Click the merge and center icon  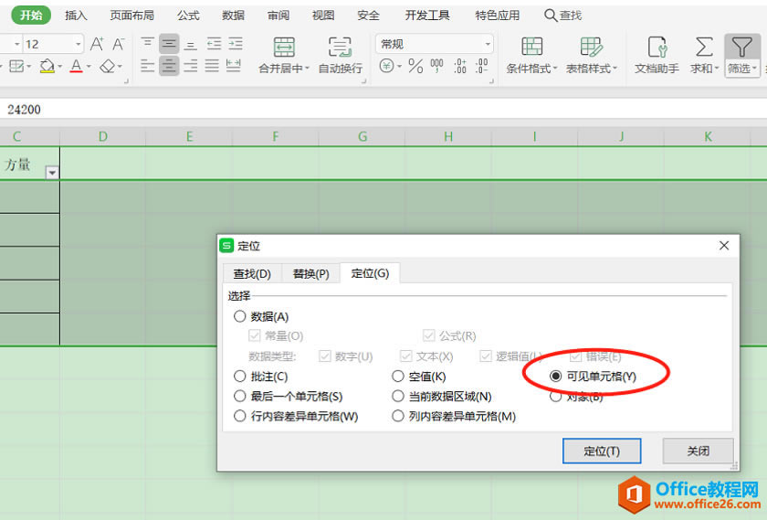tap(284, 47)
